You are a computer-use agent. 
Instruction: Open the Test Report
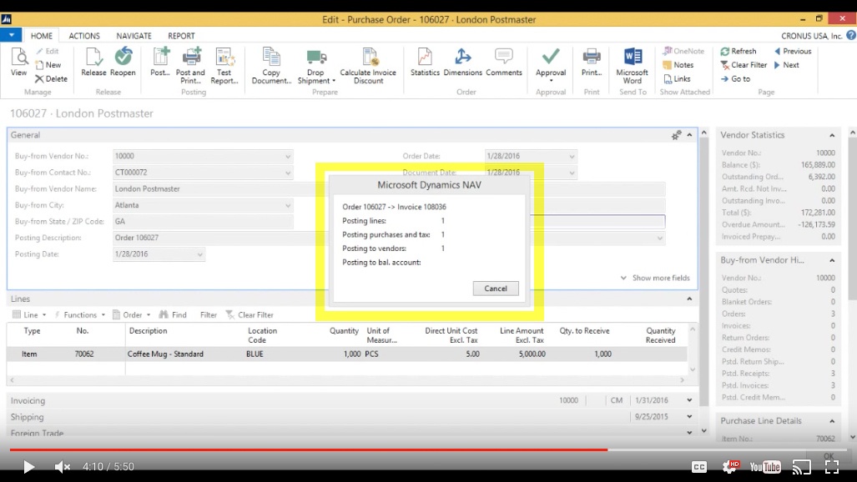tap(224, 66)
